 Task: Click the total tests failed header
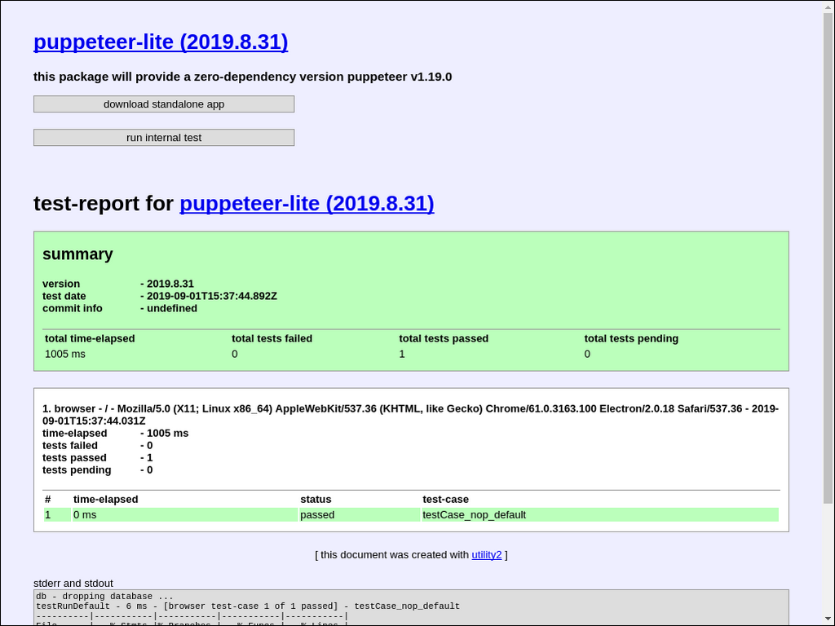click(x=272, y=338)
